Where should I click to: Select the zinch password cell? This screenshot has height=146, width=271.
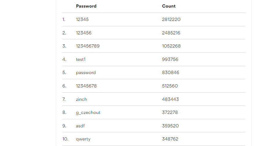coord(81,99)
